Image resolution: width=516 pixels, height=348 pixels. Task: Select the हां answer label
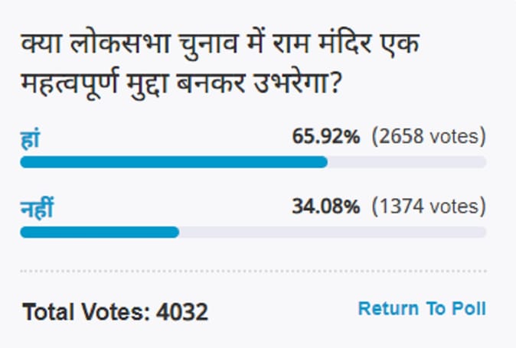[30, 139]
